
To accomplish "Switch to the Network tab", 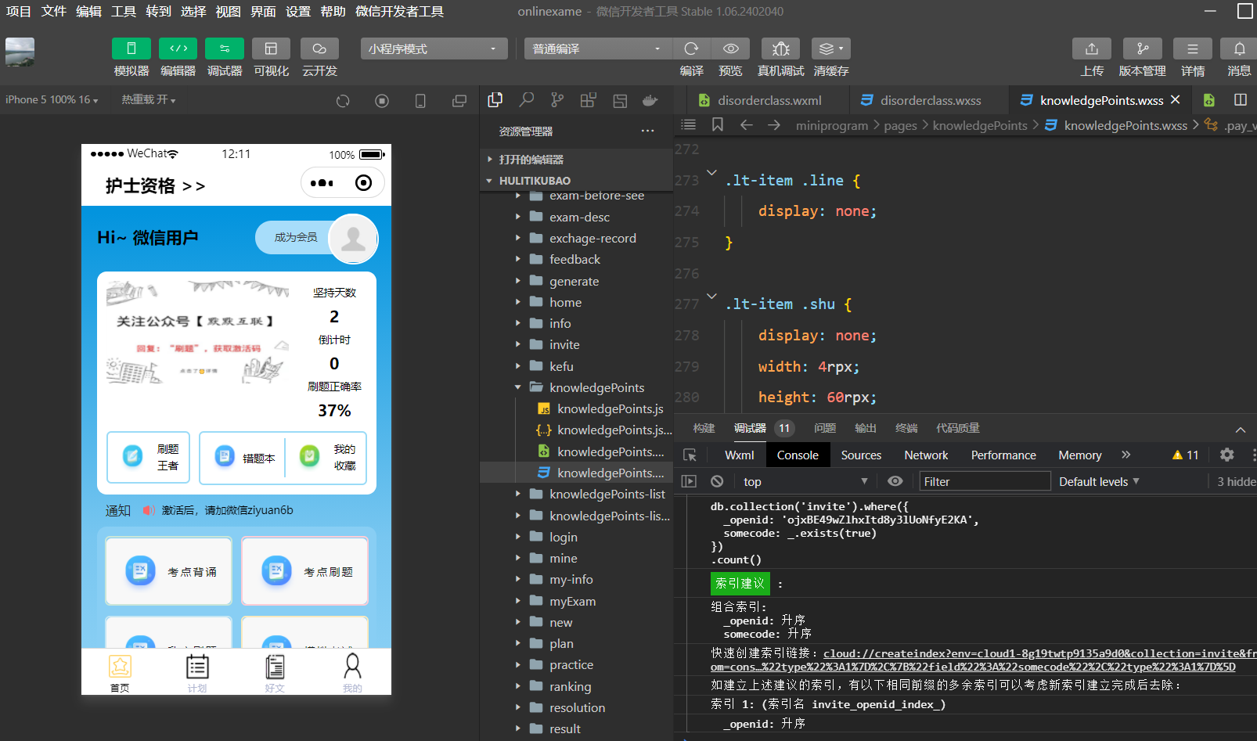I will tap(925, 455).
